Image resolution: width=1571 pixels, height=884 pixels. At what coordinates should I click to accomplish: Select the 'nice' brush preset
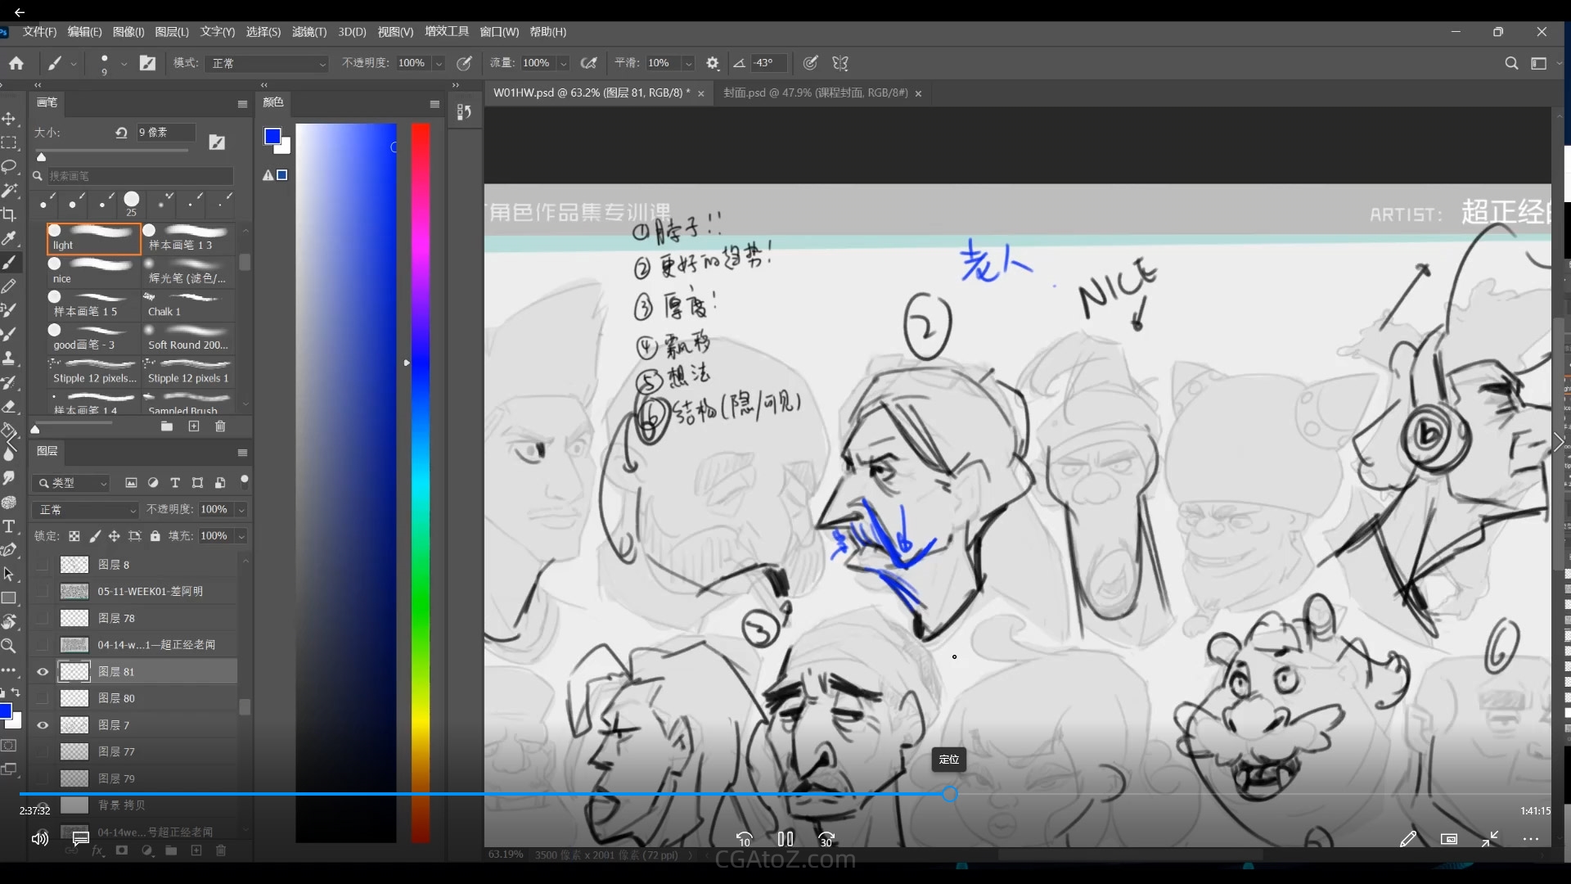[93, 271]
